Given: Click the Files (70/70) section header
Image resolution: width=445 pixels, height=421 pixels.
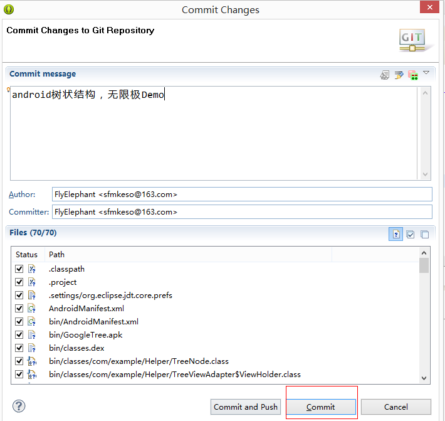Looking at the screenshot, I should pos(33,232).
